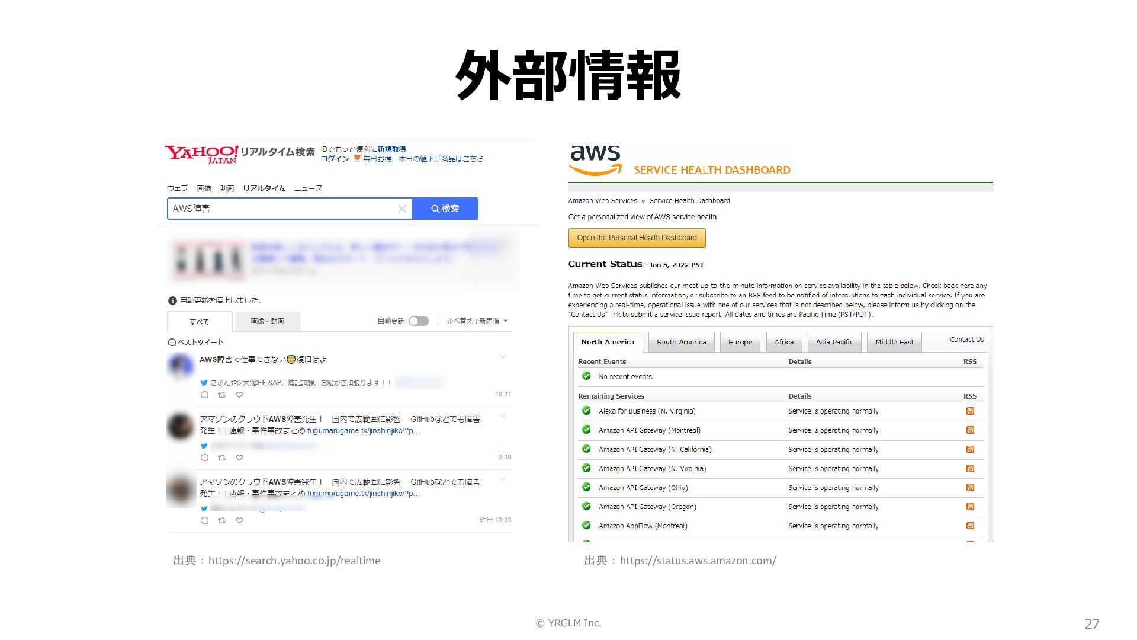Switch to the ウェブ search category

[x=177, y=188]
